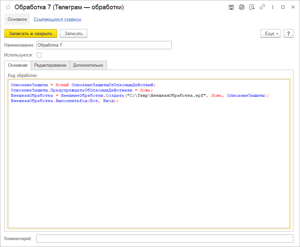Click ВыполнитьКод in the last code line
Image resolution: width=300 pixels, height=247 pixels.
[72, 101]
